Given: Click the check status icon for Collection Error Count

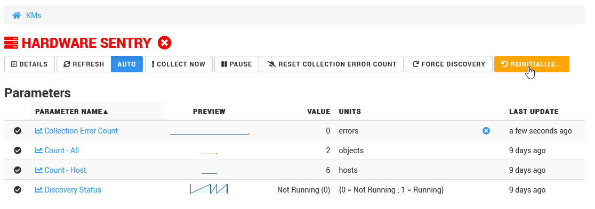Looking at the screenshot, I should click(x=18, y=131).
